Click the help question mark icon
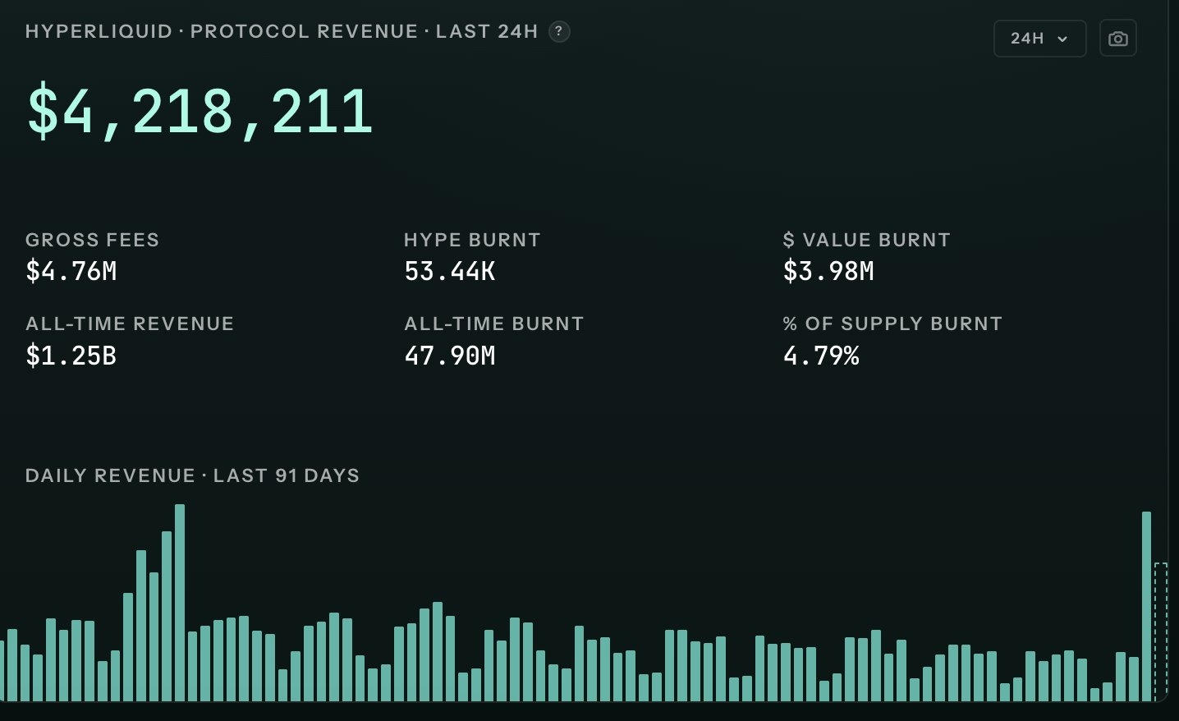 click(x=559, y=31)
